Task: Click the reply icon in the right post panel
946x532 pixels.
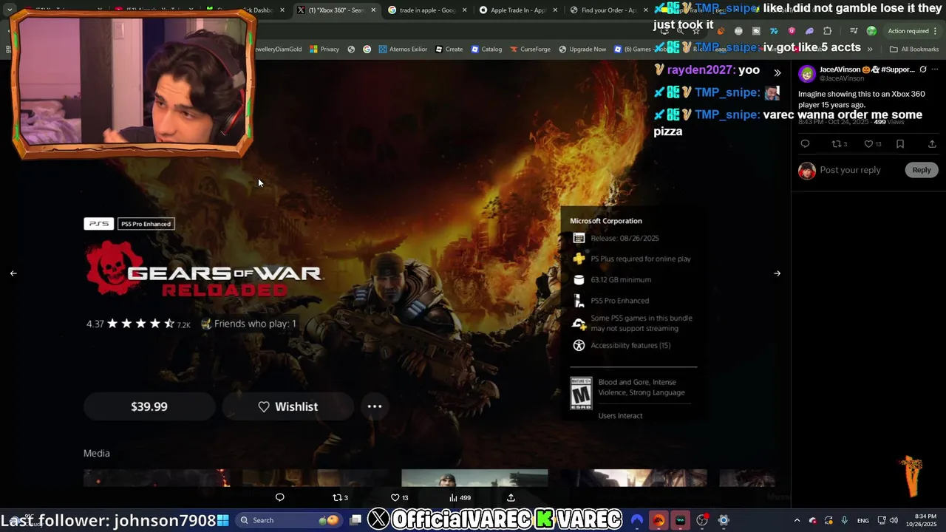Action: [x=805, y=144]
